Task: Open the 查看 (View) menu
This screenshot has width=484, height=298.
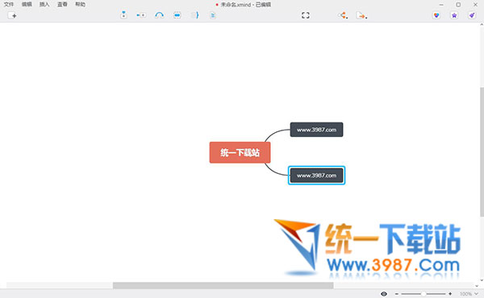Action: (62, 4)
